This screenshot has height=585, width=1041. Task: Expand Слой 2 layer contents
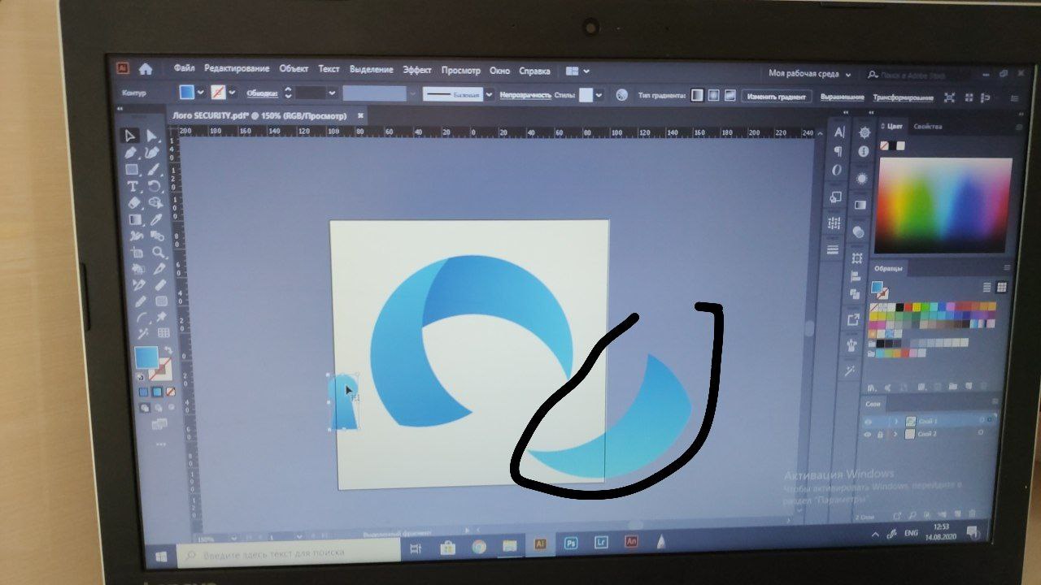895,435
